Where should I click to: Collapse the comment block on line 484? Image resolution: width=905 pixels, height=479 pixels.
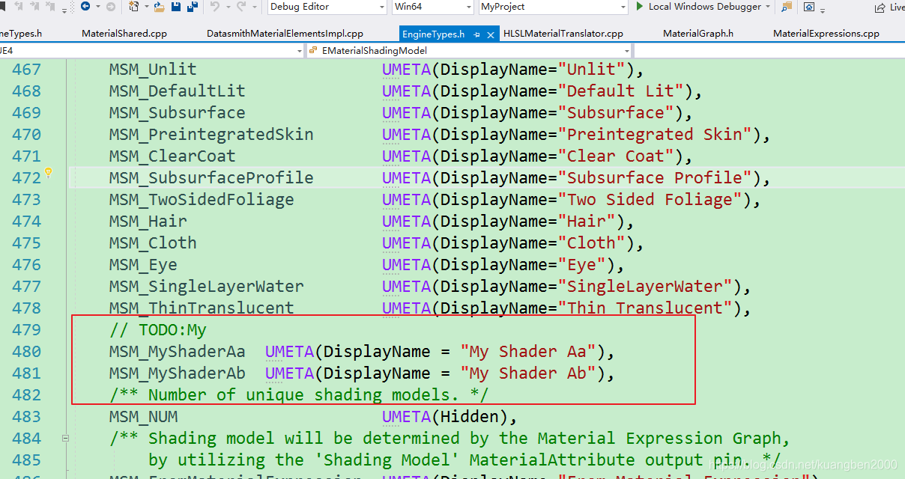click(65, 437)
